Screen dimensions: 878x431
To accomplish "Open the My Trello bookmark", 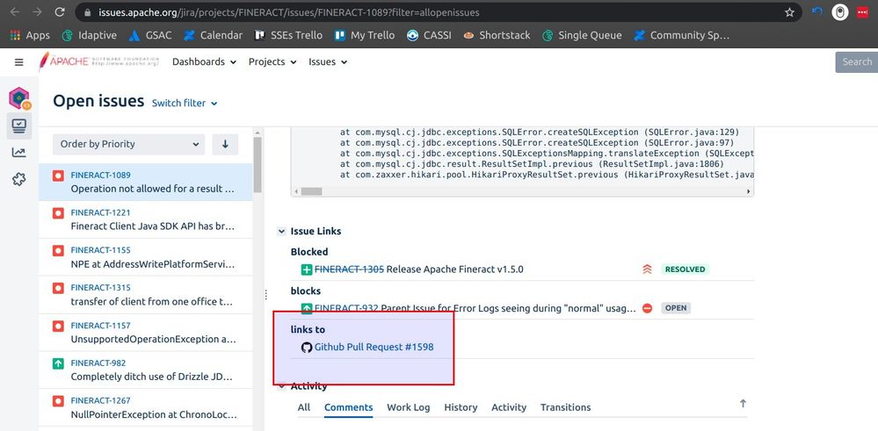I will (365, 35).
